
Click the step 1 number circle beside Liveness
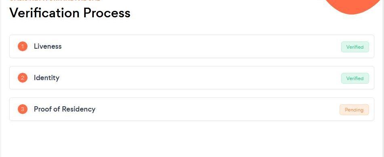pyautogui.click(x=23, y=46)
